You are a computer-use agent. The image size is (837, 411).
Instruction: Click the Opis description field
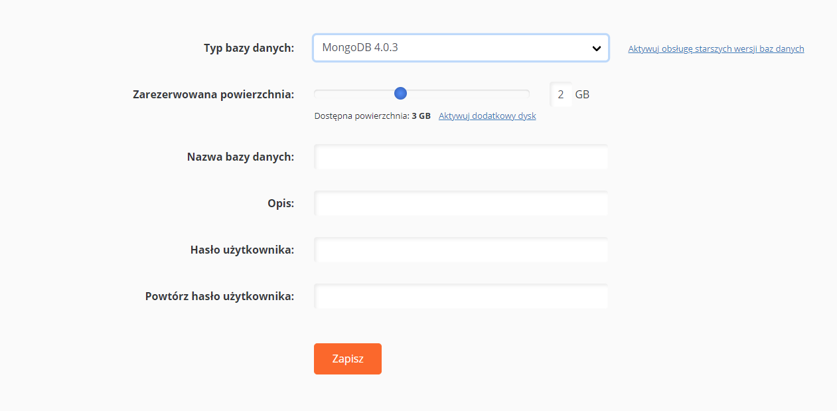(x=461, y=203)
